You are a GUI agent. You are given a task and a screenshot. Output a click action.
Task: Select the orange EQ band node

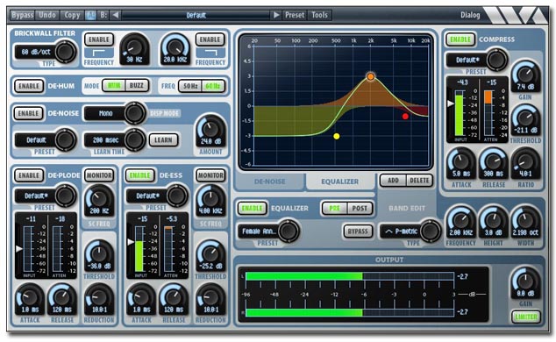click(371, 76)
